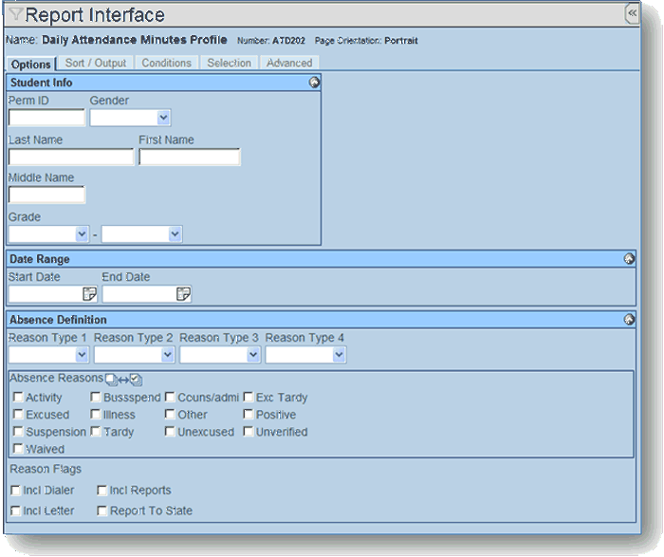Check the Illness absence reason
The width and height of the screenshot is (664, 557).
pyautogui.click(x=96, y=415)
